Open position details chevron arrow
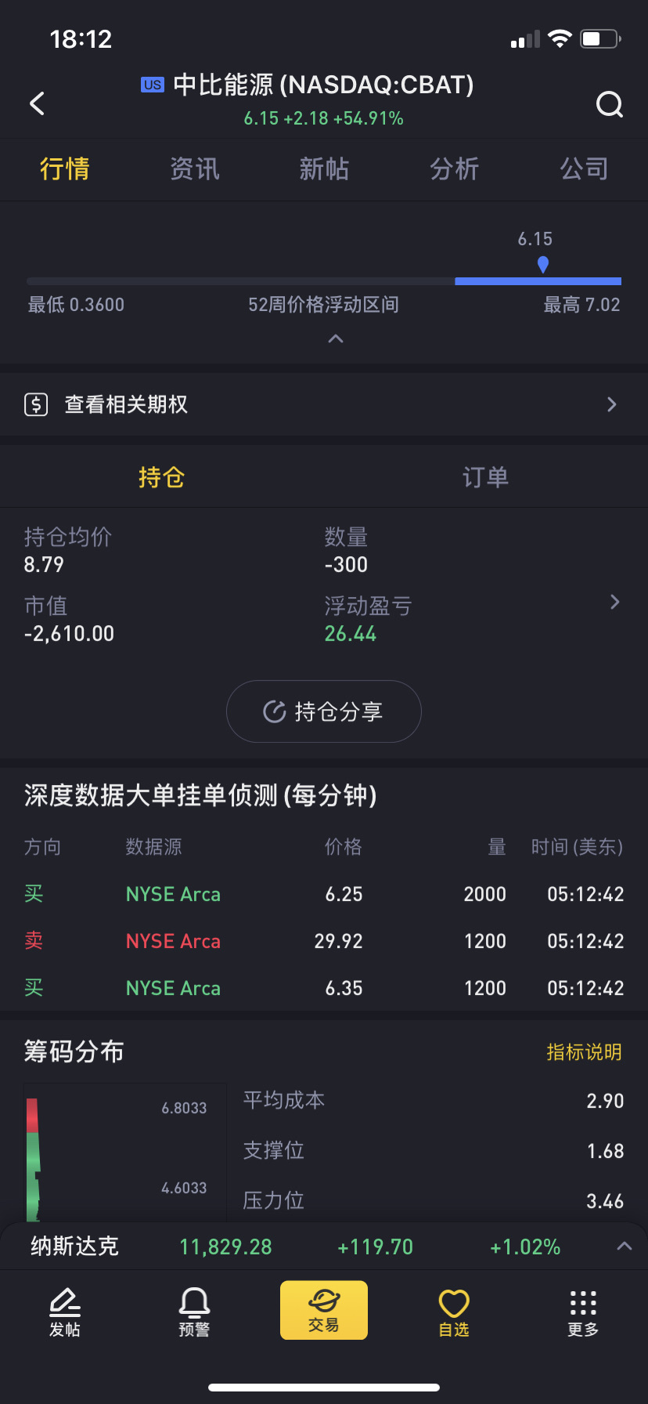Image resolution: width=648 pixels, height=1404 pixels. tap(614, 602)
